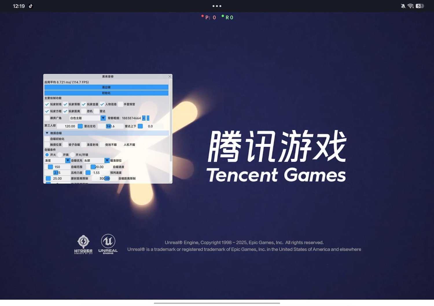This screenshot has height=306, width=434.
Task: Uncheck the 玩家射线 checkbox
Action: (x=47, y=104)
